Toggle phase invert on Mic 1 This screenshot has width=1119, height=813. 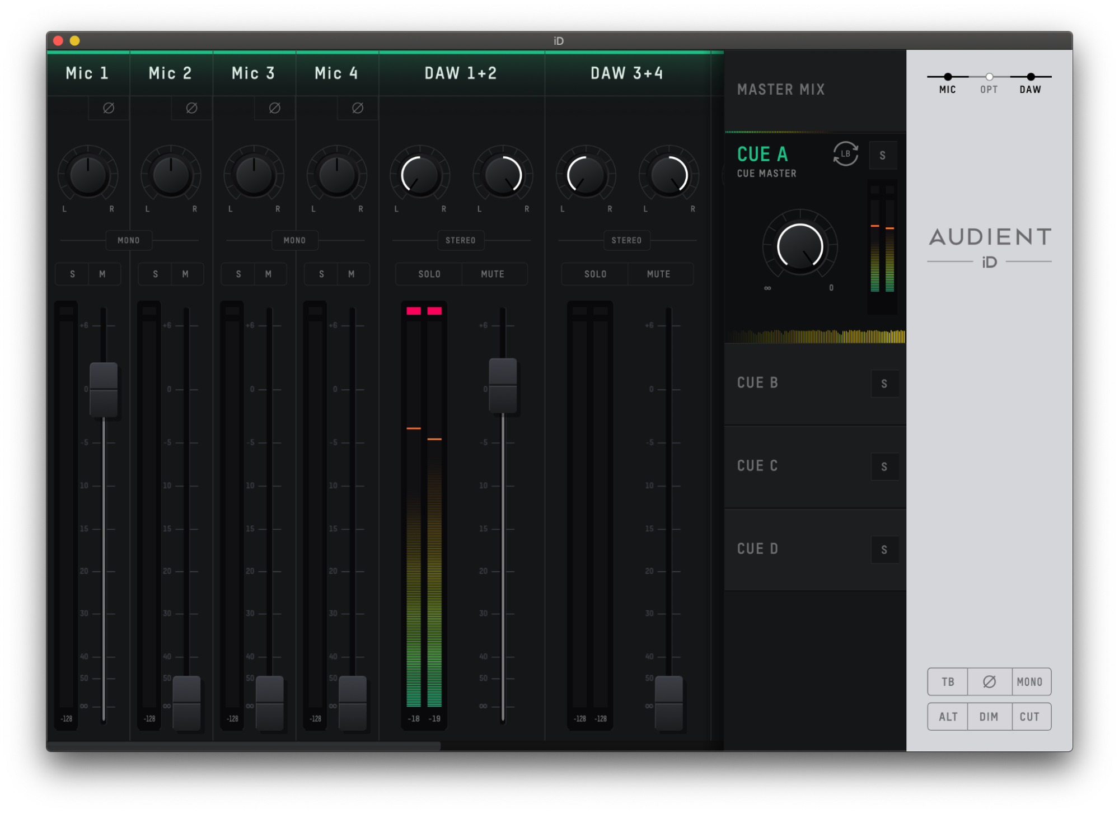point(109,108)
